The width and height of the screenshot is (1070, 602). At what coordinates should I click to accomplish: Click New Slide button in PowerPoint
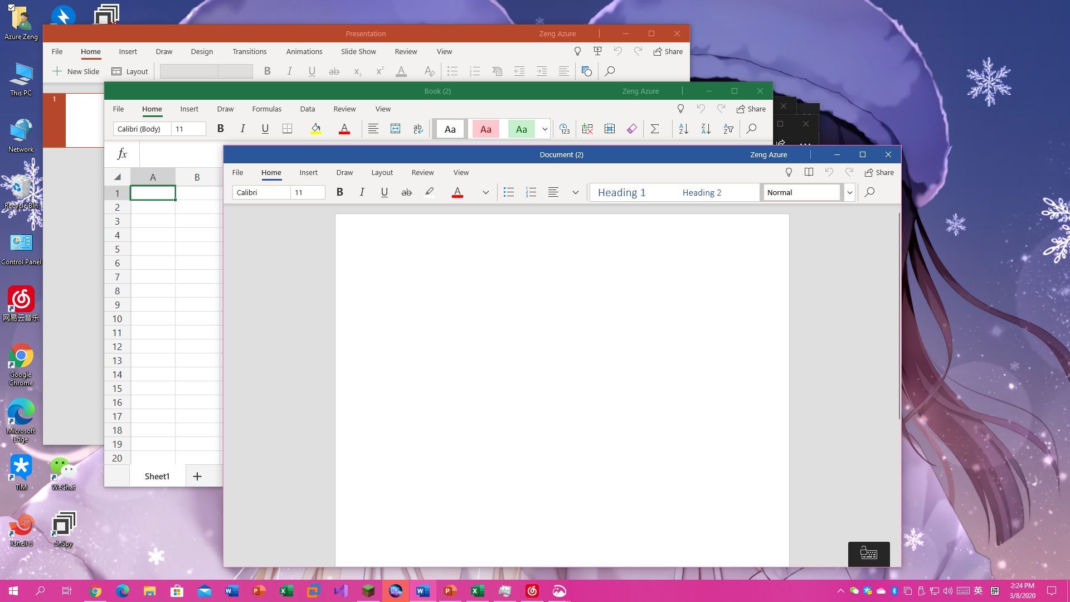pos(76,71)
